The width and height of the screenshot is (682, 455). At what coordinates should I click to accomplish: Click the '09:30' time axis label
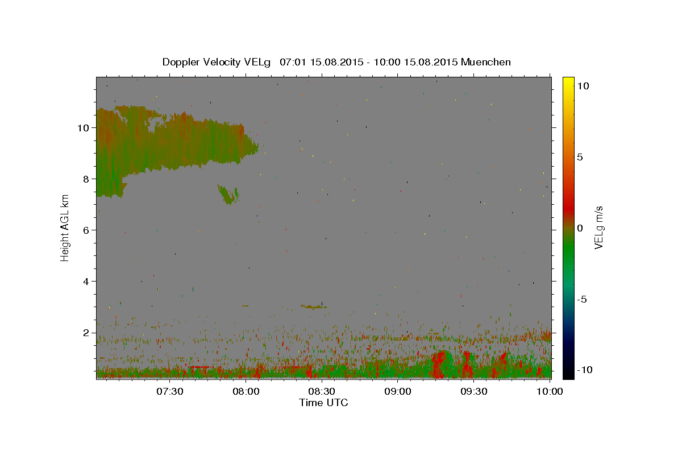(x=474, y=391)
